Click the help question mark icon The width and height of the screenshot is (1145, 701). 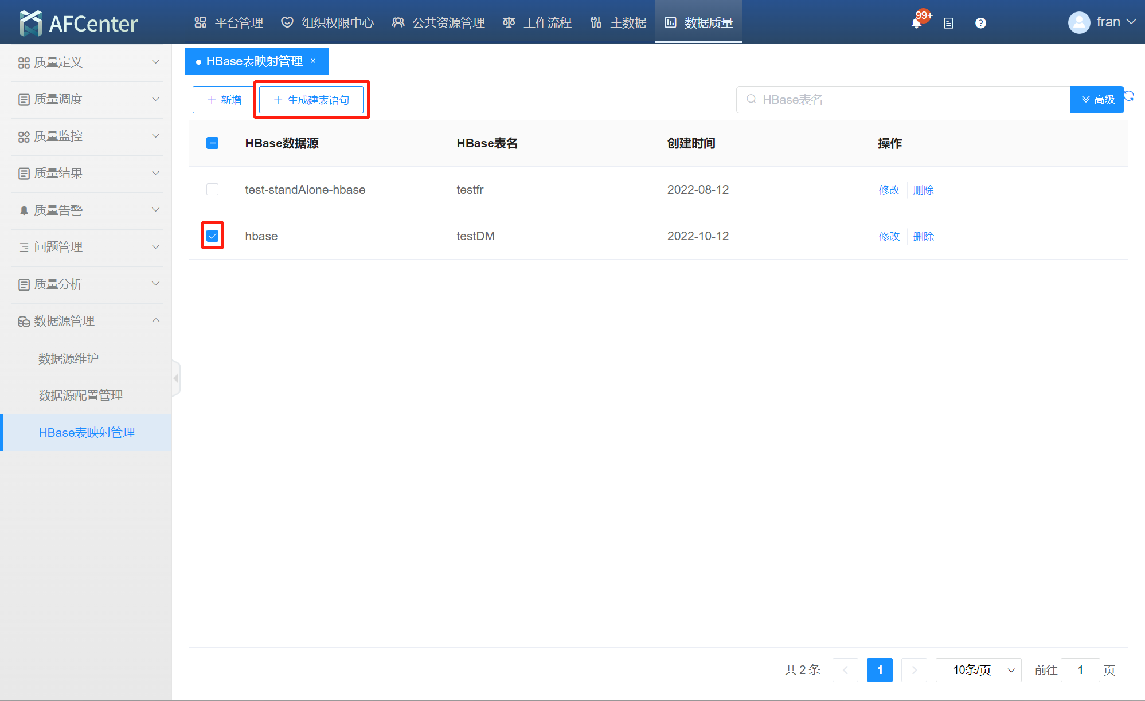(x=980, y=23)
